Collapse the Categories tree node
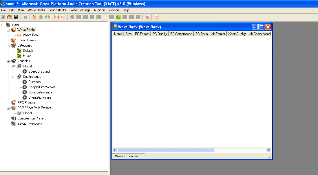 tap(8, 46)
